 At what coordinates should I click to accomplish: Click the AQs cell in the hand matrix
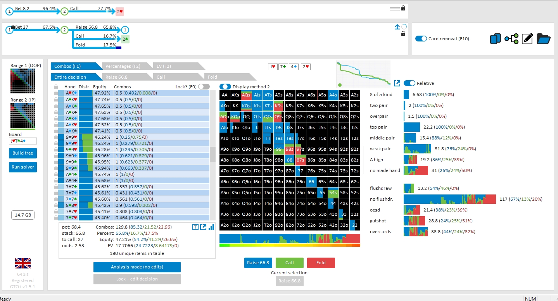(x=246, y=95)
